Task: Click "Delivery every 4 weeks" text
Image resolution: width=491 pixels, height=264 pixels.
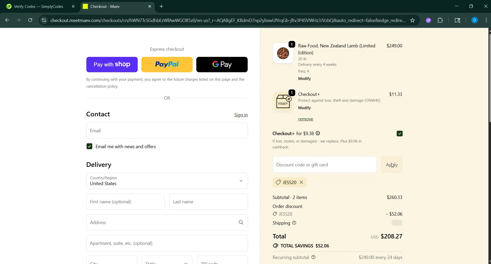Action: coord(317,64)
